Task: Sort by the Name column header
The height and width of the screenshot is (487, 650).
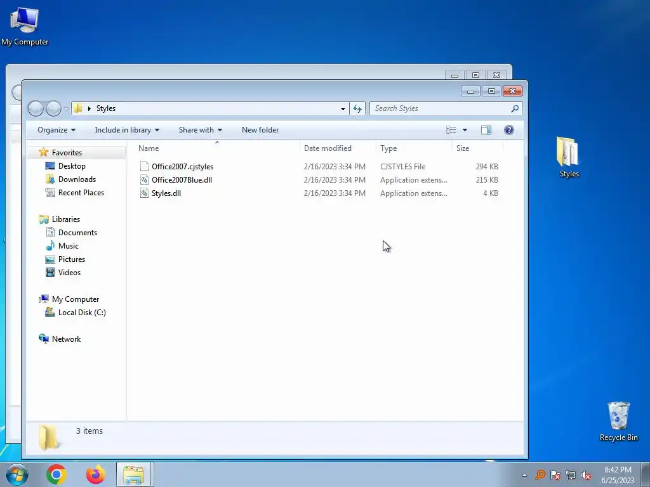Action: (217, 148)
